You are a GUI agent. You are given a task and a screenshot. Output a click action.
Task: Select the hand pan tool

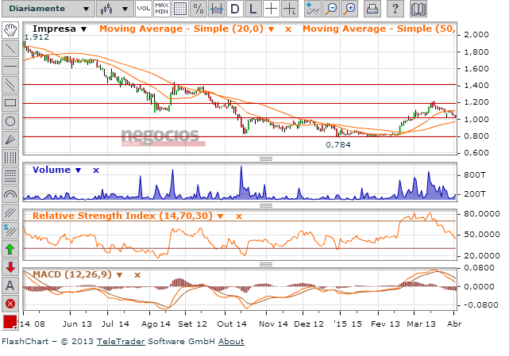(10, 30)
